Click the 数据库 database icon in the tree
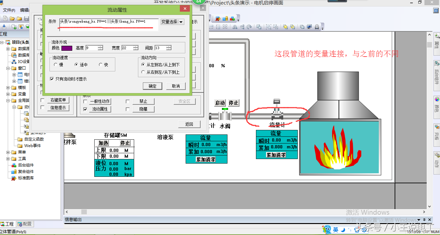The height and width of the screenshot is (235, 440). [x=14, y=55]
